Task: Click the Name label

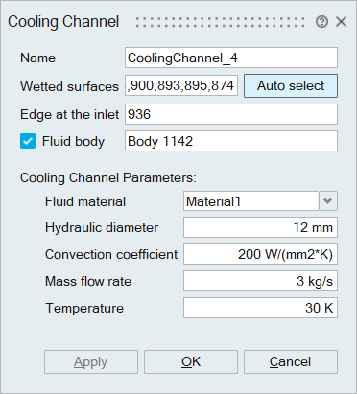Action: tap(37, 58)
